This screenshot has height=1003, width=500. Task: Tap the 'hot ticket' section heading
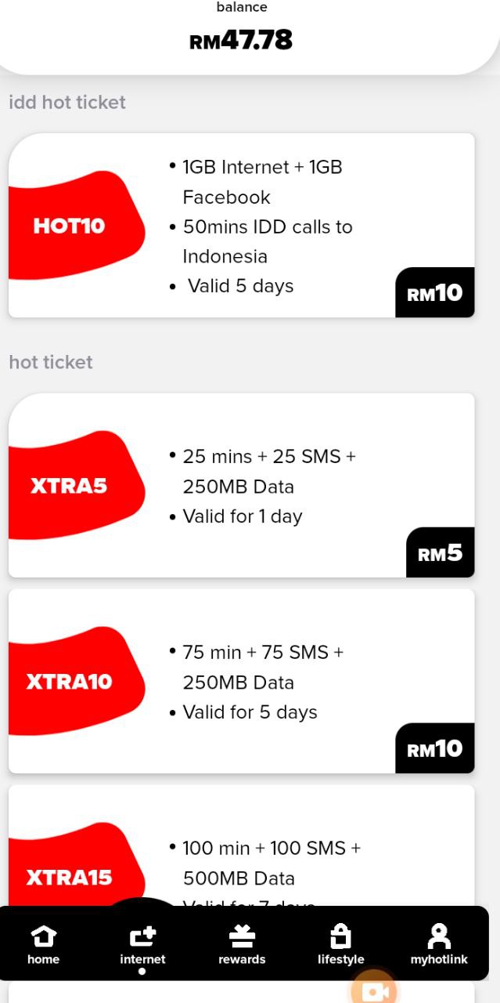point(51,362)
